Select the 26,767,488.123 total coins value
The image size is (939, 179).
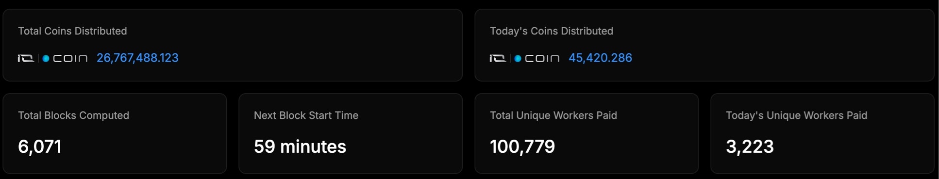pos(137,58)
